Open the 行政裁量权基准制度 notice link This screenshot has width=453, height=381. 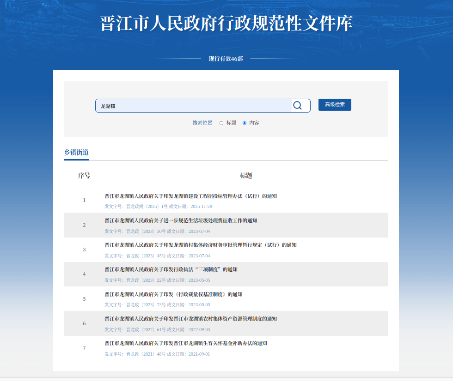173,294
